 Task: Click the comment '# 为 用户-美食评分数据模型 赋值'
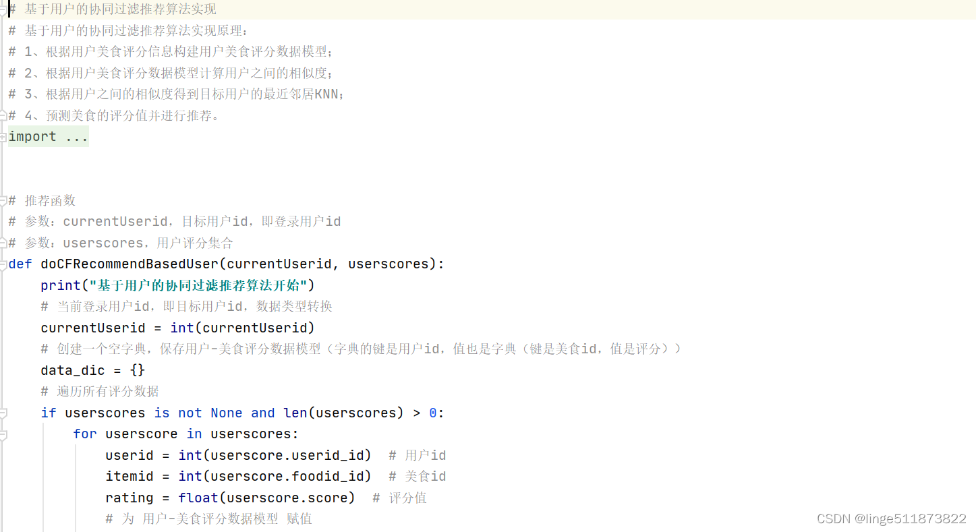coord(208,519)
